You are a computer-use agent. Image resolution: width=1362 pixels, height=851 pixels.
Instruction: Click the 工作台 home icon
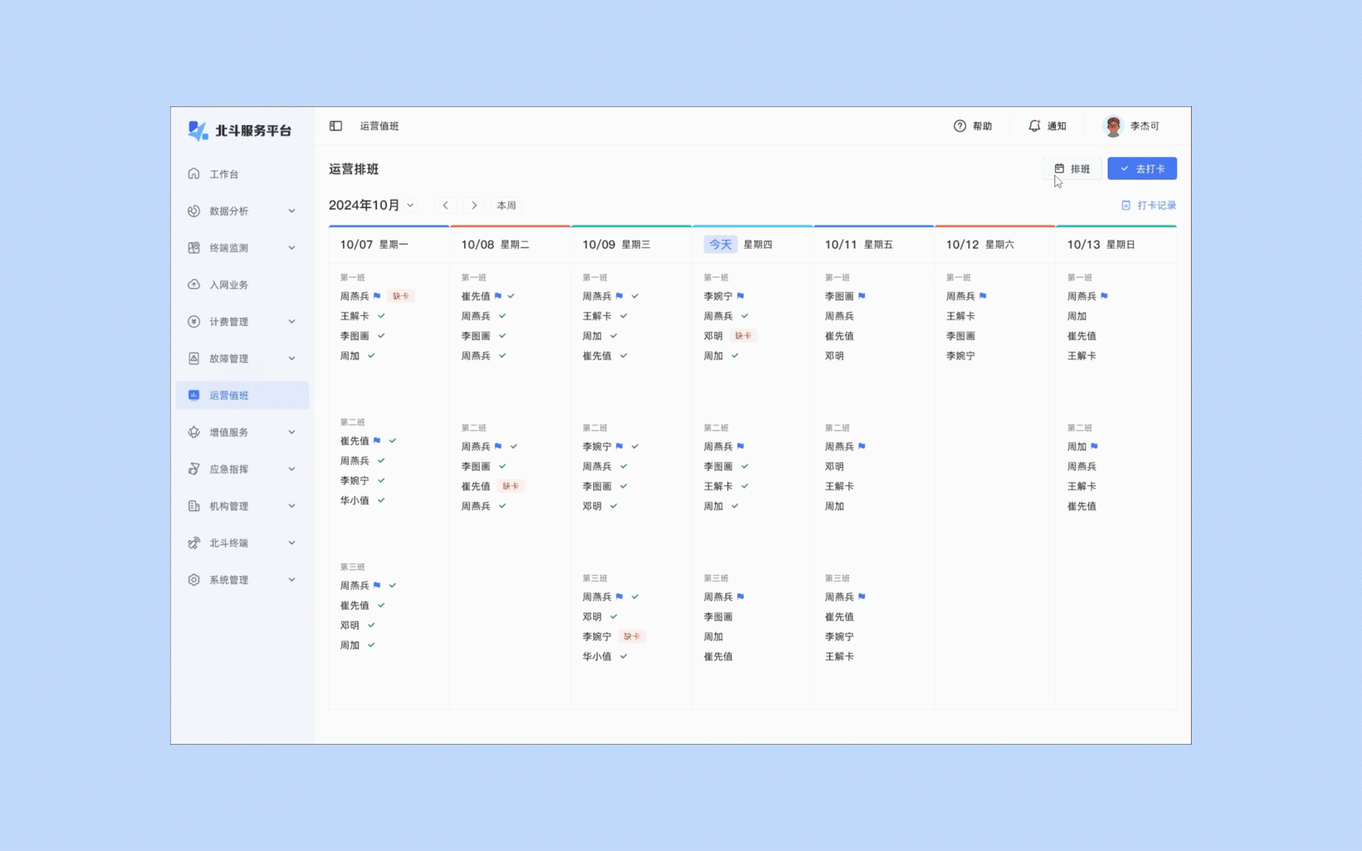point(194,174)
